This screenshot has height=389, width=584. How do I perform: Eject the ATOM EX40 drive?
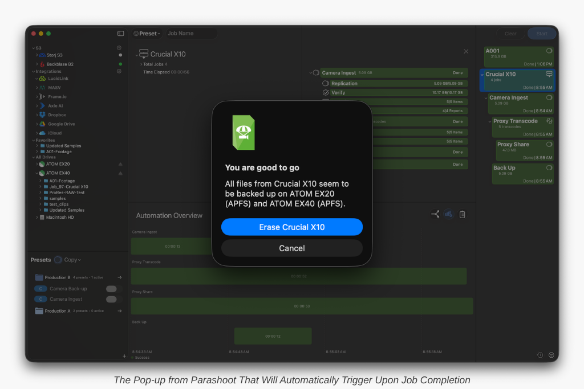[120, 173]
